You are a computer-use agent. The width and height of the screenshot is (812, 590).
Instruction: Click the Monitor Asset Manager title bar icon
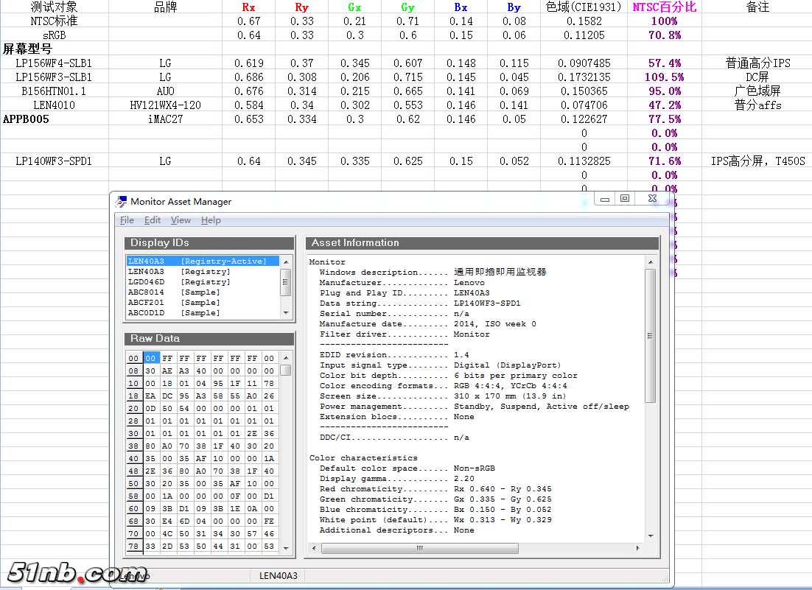click(122, 202)
